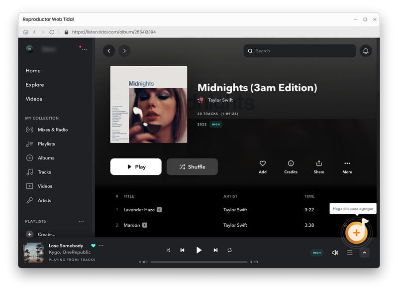Unfavorite Lose Somebody with the heart

[x=93, y=246]
